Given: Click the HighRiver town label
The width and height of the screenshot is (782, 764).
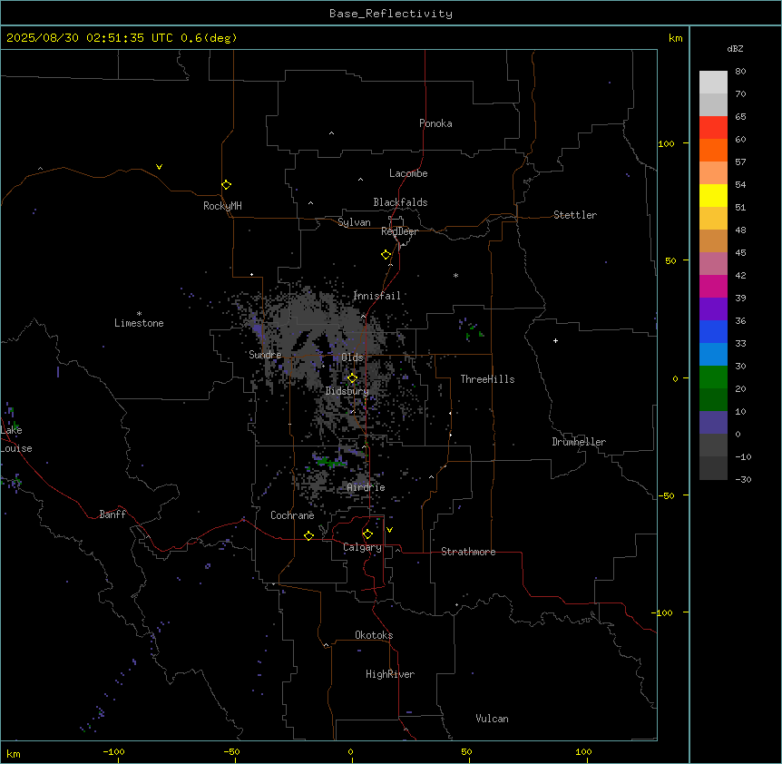Looking at the screenshot, I should 390,674.
